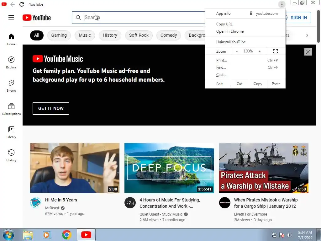Open the DEEP FOCUS video thumbnail
This screenshot has height=241, width=321.
click(x=169, y=168)
